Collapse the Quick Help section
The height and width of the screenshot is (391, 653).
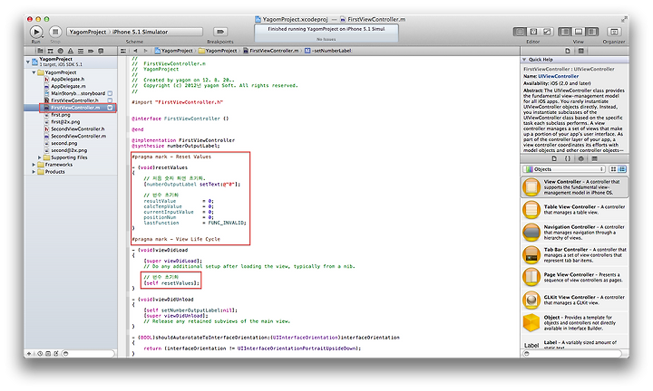tap(524, 60)
